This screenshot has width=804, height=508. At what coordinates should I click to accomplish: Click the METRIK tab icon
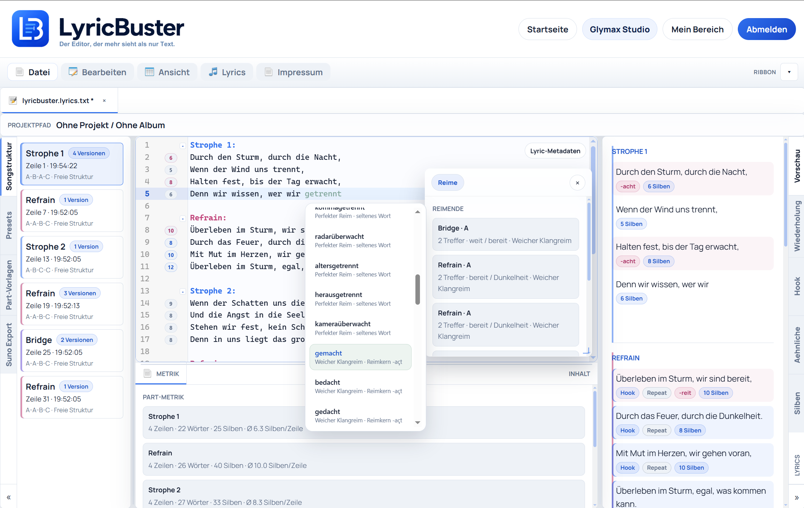[x=148, y=374]
